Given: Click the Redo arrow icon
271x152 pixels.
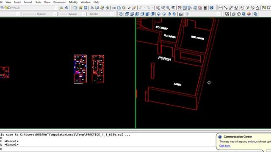Looking at the screenshot, I should 148,8.
